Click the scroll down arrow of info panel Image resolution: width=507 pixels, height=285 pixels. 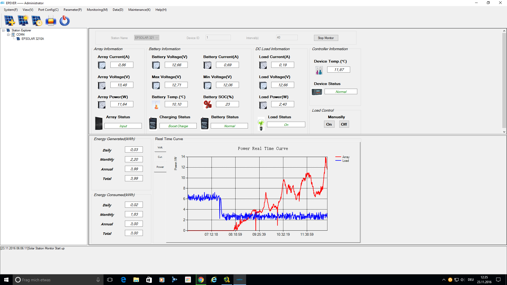click(504, 132)
